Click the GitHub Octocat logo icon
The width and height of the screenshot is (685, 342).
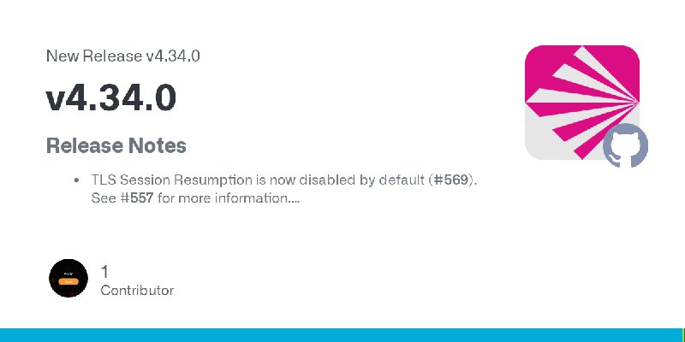625,145
